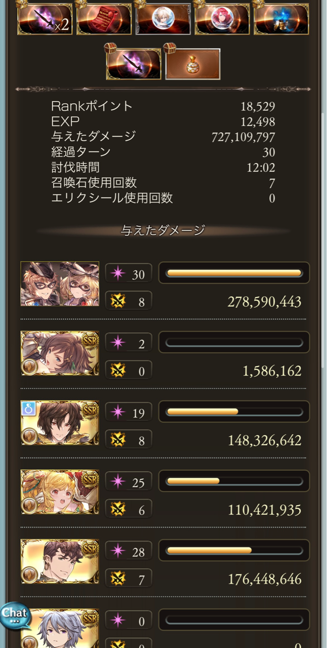The width and height of the screenshot is (327, 648).
Task: Tap the second-row dark sword chest reward
Action: pyautogui.click(x=134, y=64)
